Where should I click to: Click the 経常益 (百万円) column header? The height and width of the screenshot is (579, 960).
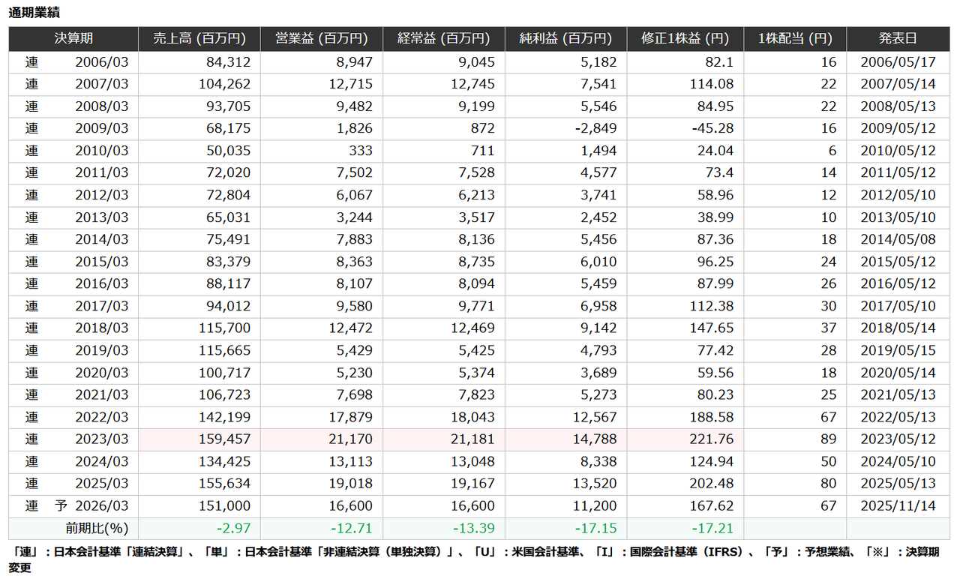(x=443, y=39)
